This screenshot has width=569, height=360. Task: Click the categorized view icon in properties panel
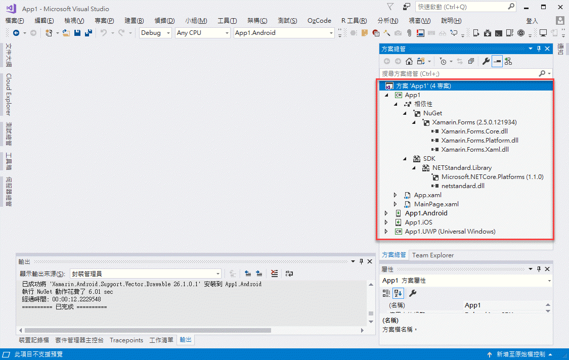(x=386, y=293)
